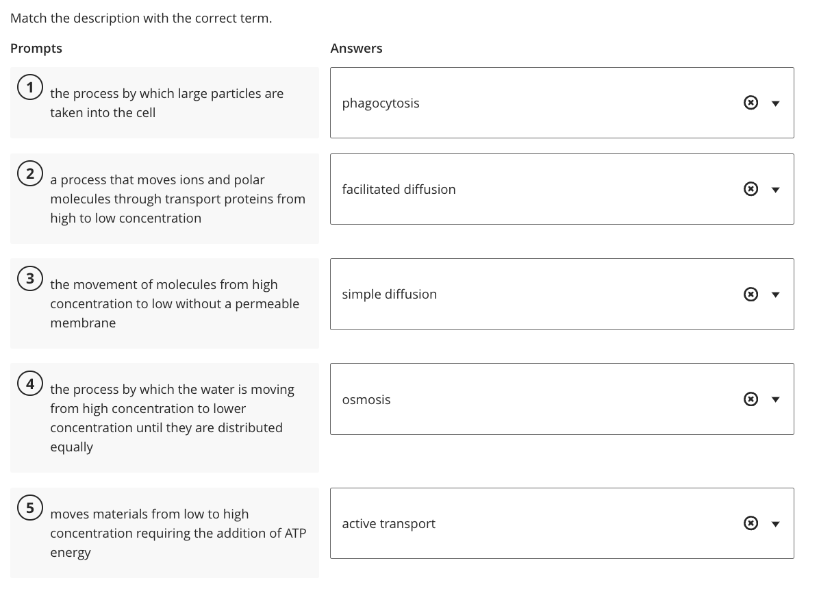Click the prompt mentioning ATP energy

pos(164,532)
